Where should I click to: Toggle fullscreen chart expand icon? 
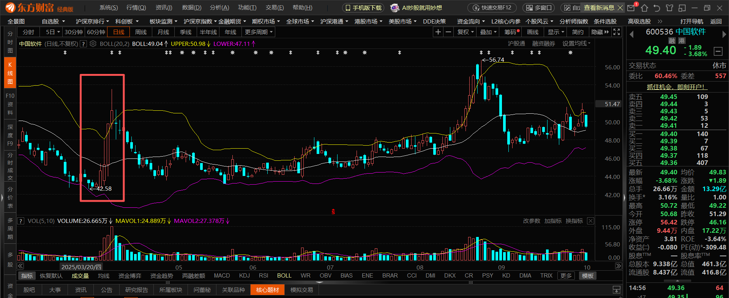[617, 32]
